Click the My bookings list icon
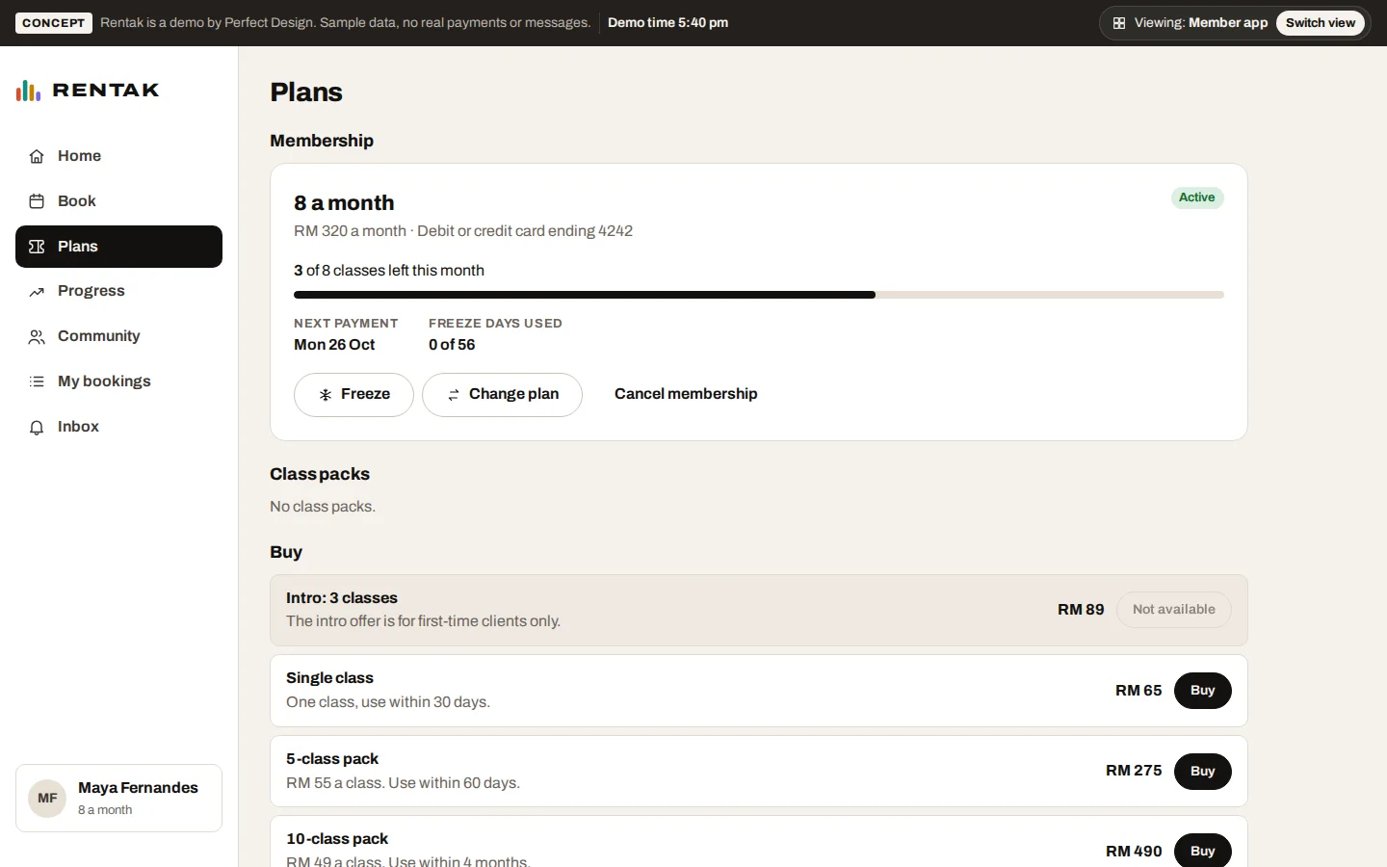 pyautogui.click(x=37, y=381)
